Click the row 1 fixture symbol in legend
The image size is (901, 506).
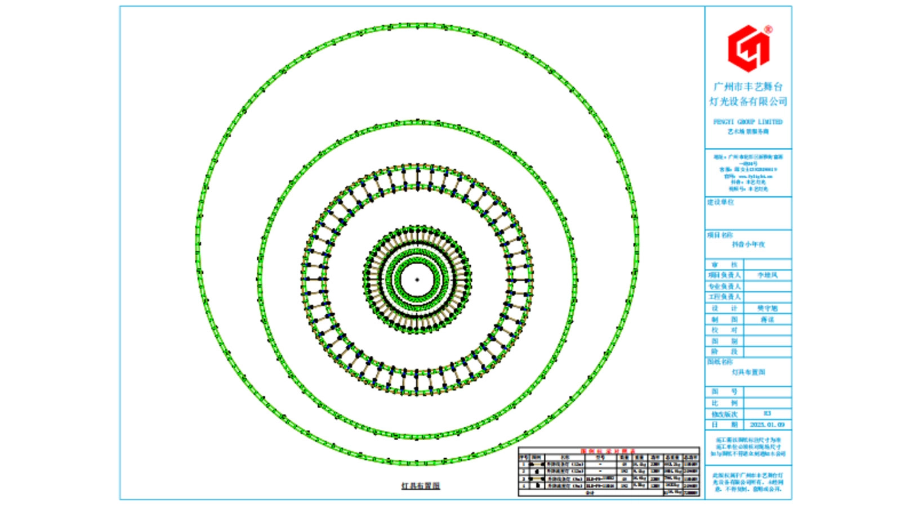pos(536,464)
